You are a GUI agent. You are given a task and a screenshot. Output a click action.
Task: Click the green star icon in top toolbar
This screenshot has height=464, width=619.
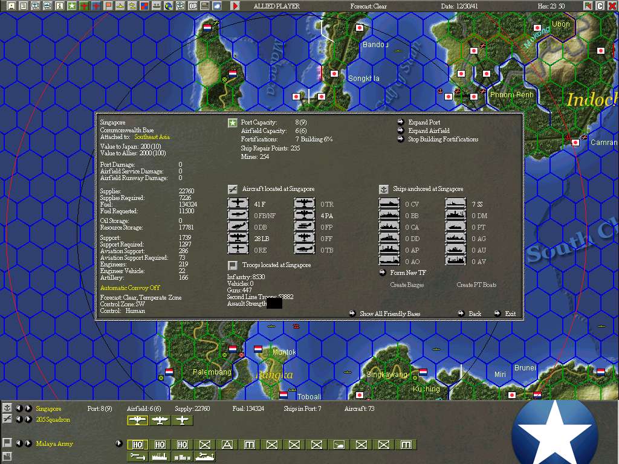[71, 5]
